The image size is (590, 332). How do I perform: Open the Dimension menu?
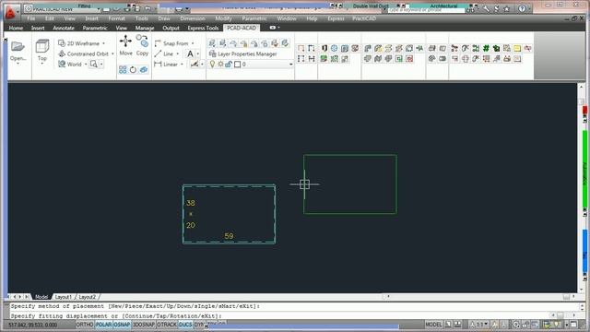tap(193, 18)
